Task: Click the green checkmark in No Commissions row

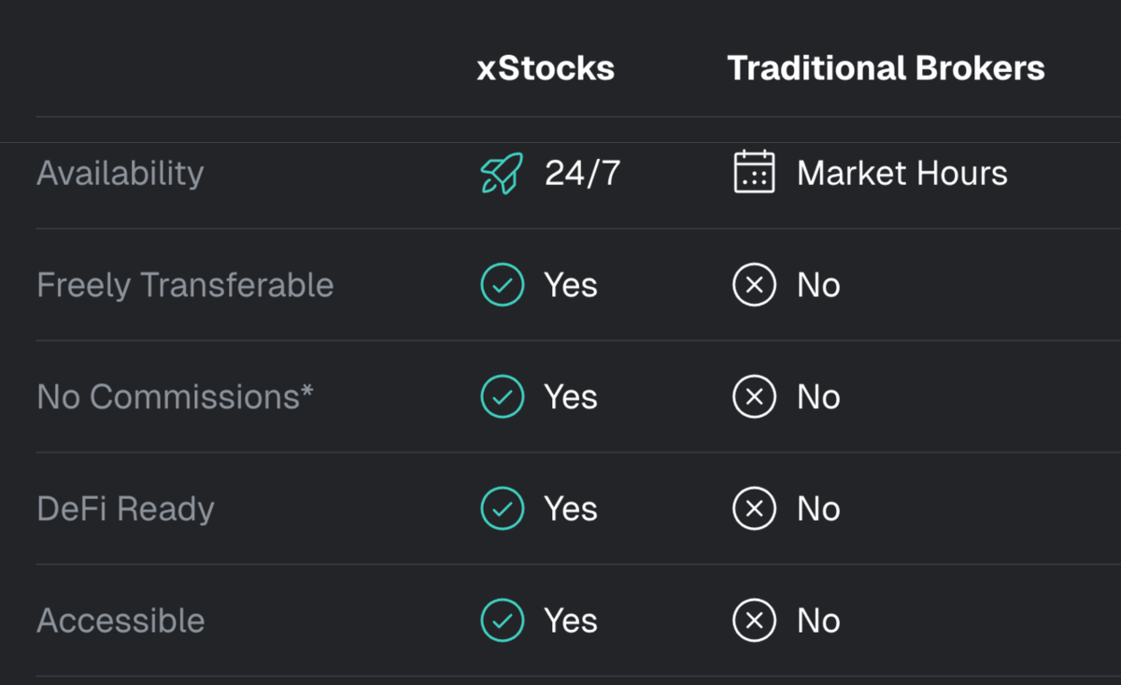Action: point(503,397)
